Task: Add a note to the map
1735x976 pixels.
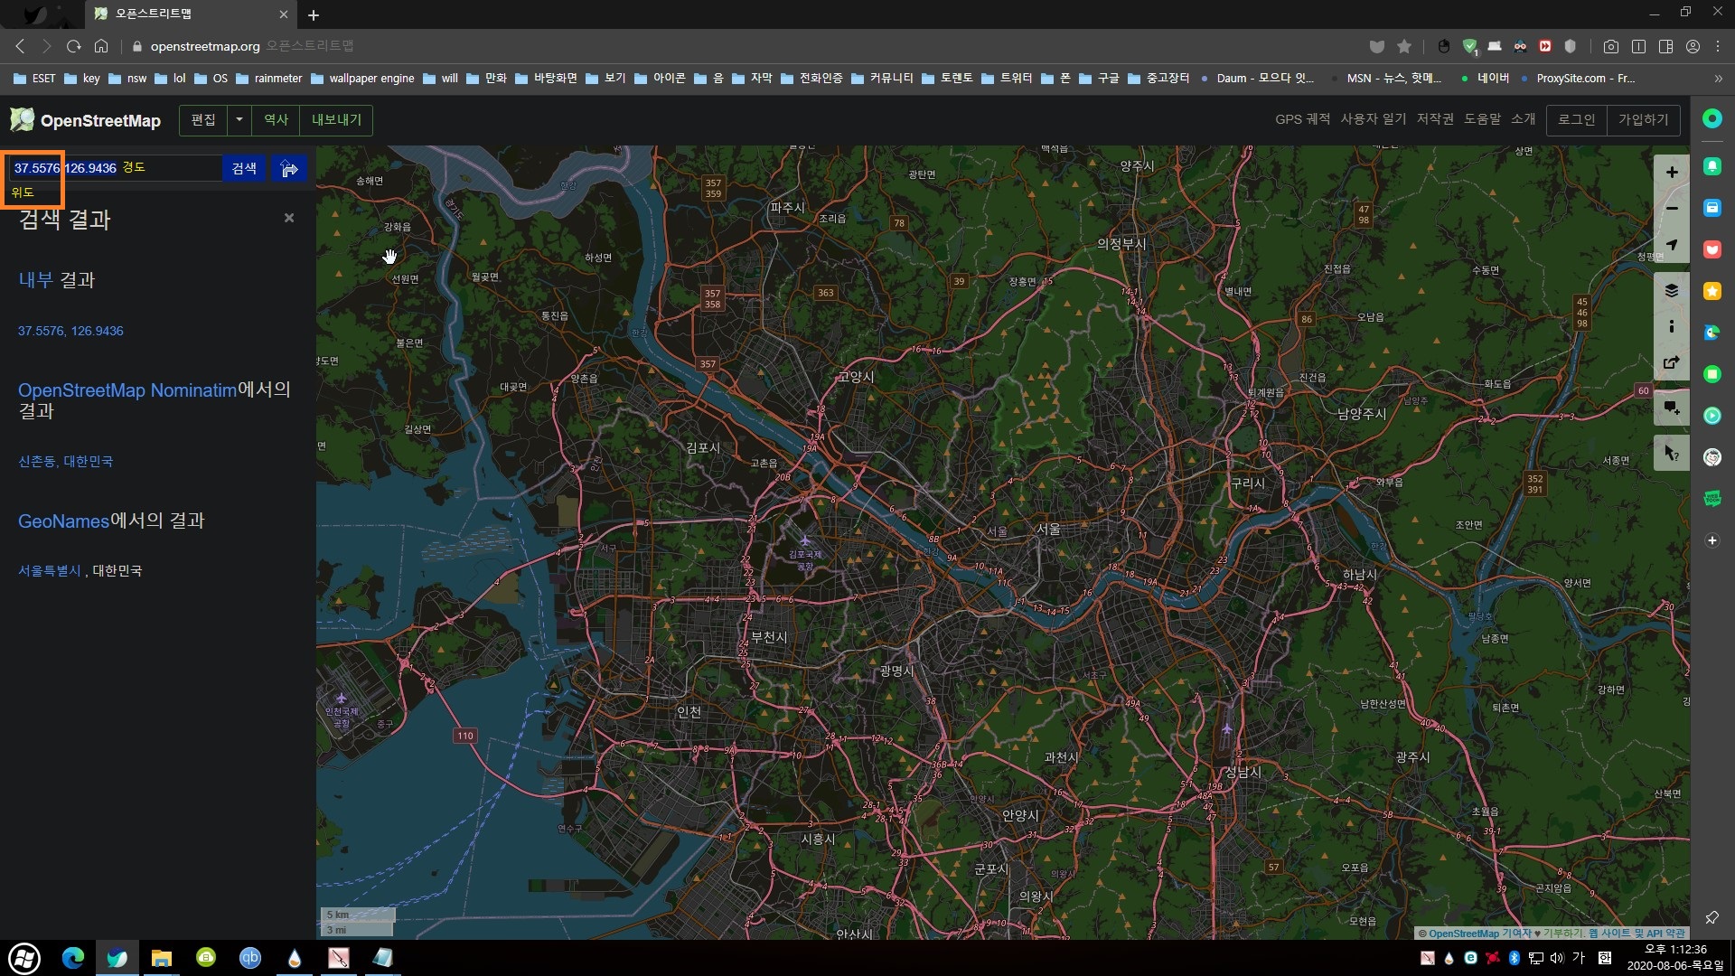Action: [1672, 408]
